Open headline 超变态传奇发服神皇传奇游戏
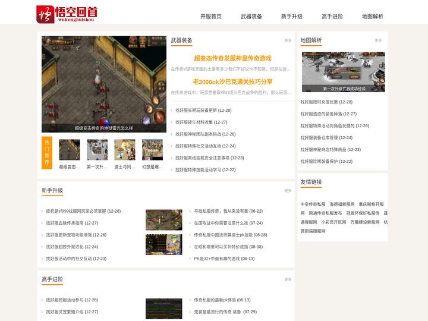 tap(232, 58)
